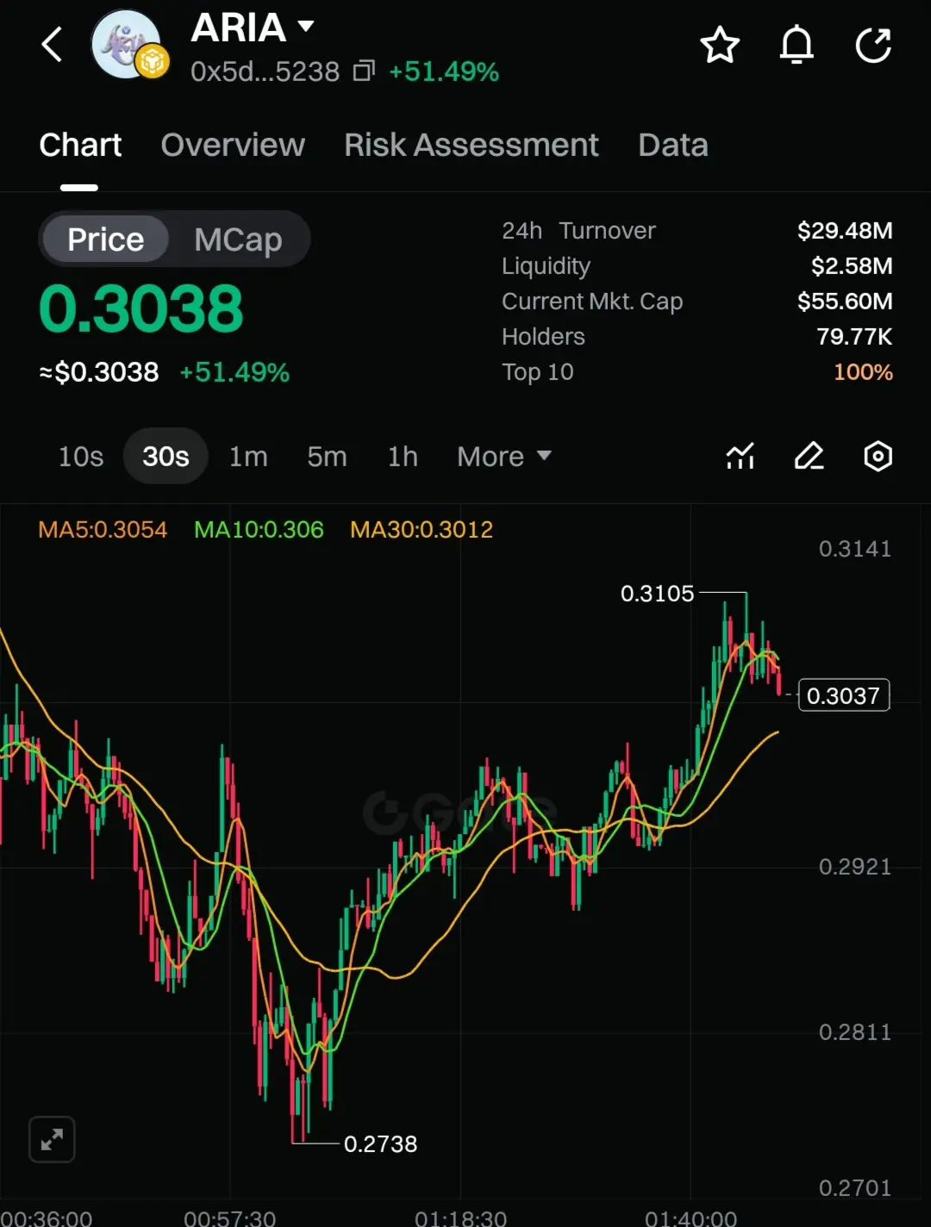Expand the More intervals dropdown

pos(504,456)
